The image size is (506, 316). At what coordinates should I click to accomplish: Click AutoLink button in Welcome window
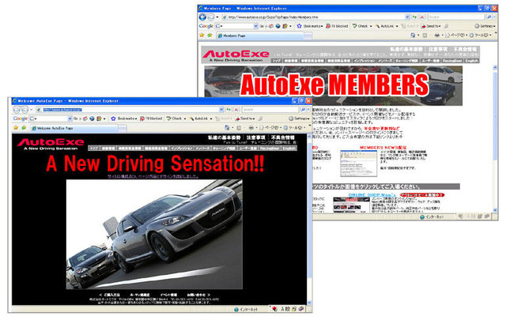pyautogui.click(x=200, y=118)
